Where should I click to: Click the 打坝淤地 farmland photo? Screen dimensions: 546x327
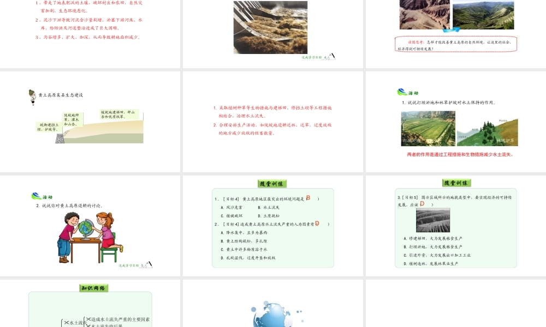pyautogui.click(x=428, y=128)
